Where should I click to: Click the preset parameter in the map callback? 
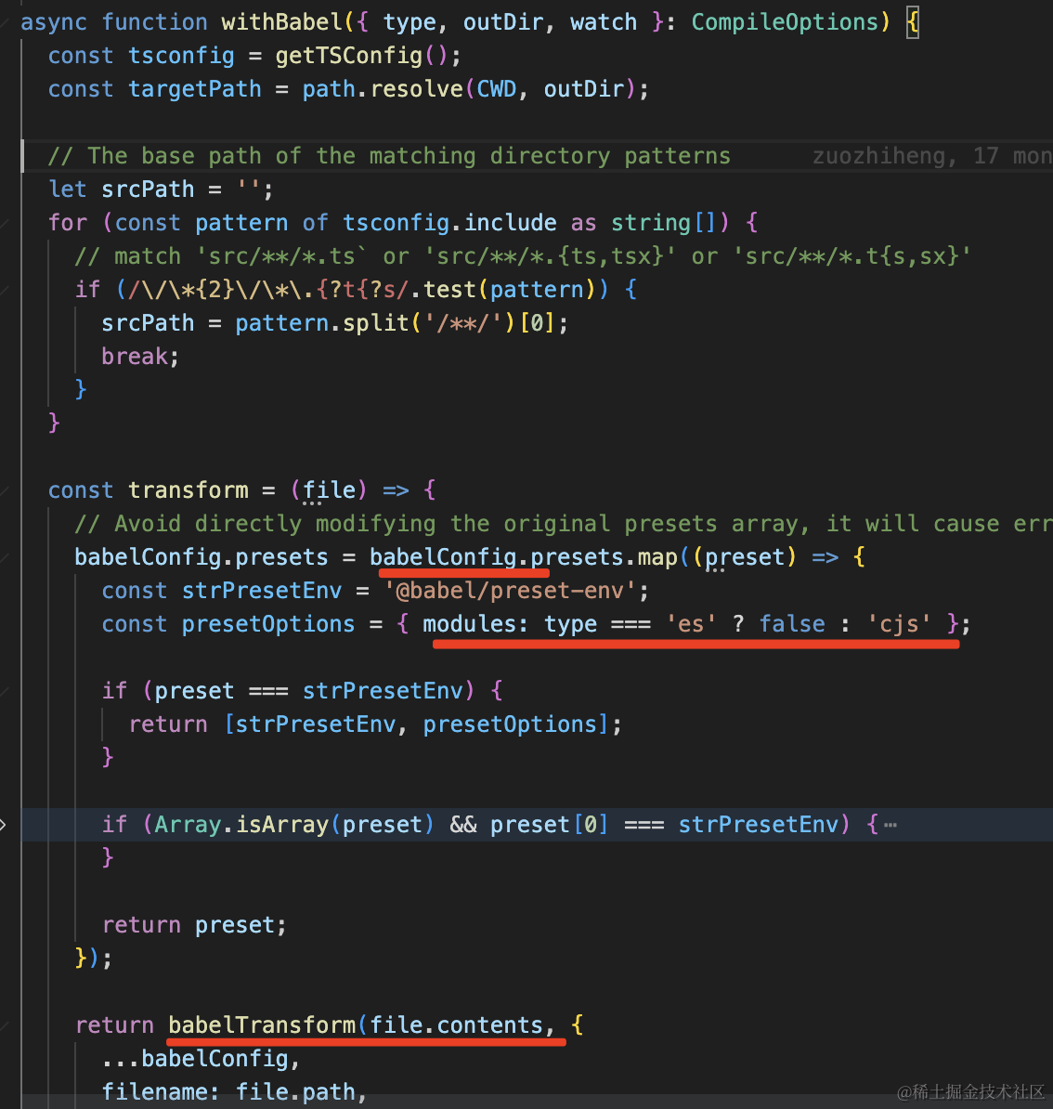pos(745,557)
